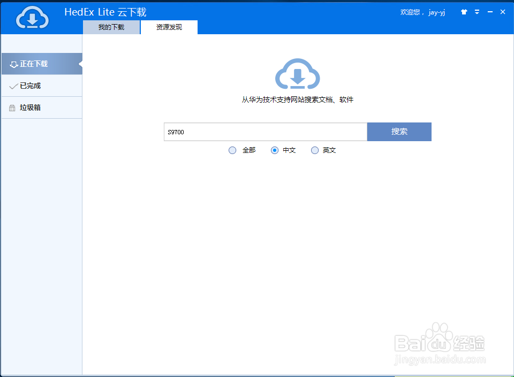The image size is (514, 377).
Task: Select the 英文 radio button
Action: coord(315,150)
